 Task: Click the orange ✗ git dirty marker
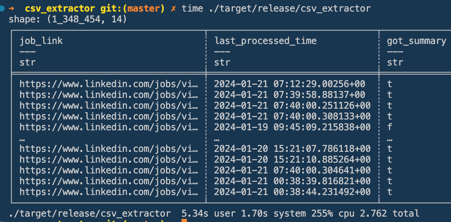click(x=173, y=8)
